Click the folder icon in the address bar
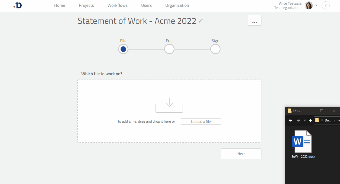 click(316, 120)
